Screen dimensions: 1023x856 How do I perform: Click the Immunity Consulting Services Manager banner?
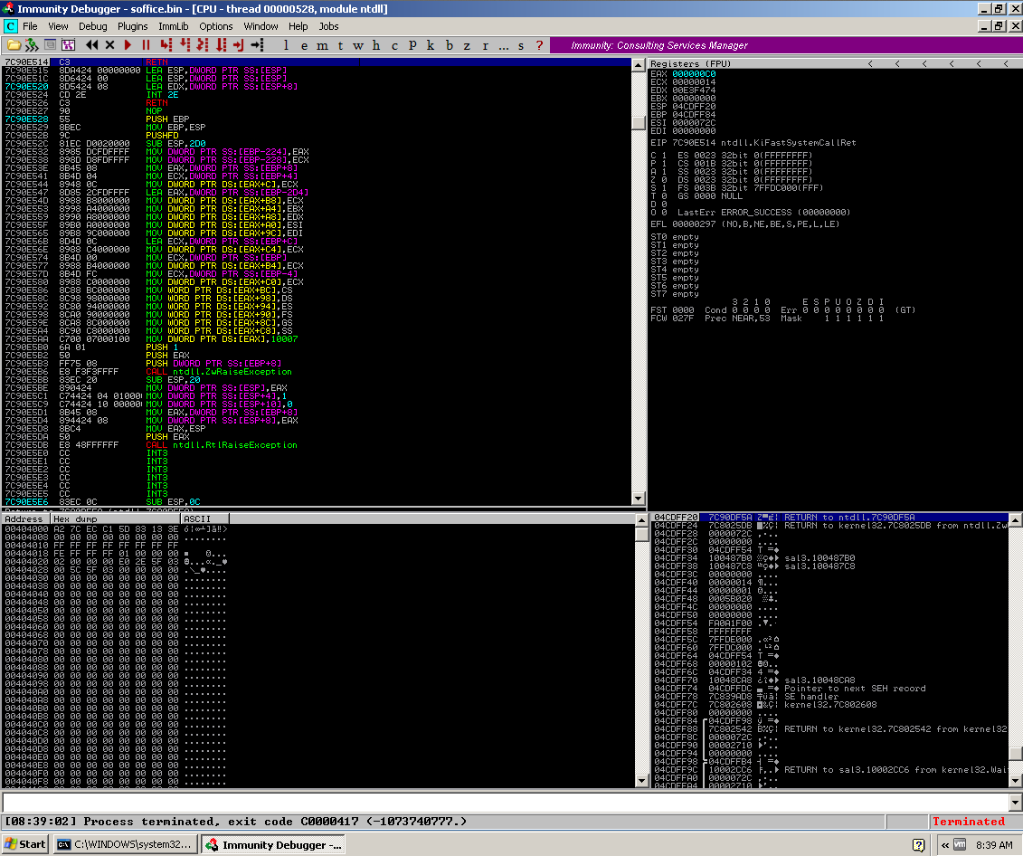click(x=786, y=45)
